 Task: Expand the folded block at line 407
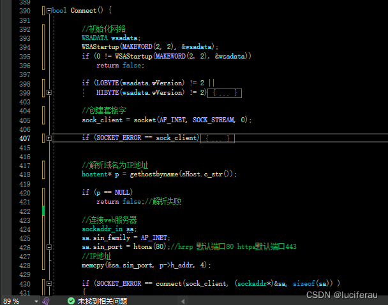(x=49, y=138)
